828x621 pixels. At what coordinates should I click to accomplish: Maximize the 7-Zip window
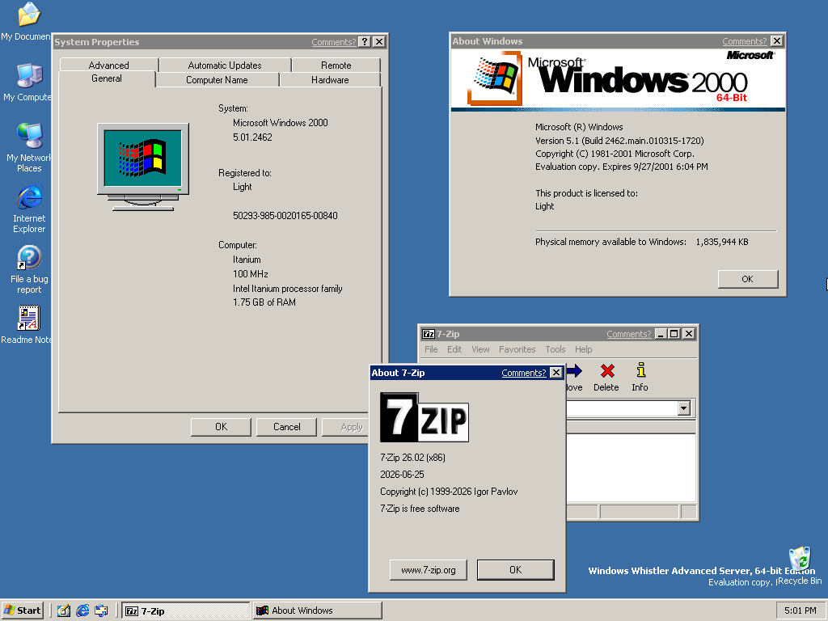pos(674,334)
